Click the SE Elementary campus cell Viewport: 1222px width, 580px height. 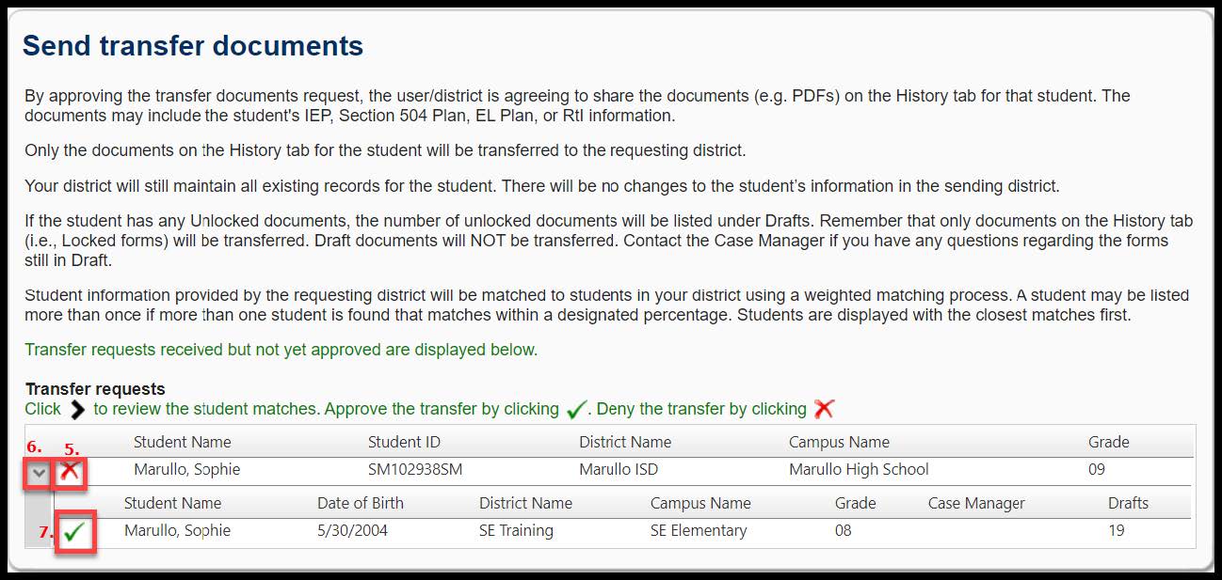point(699,530)
